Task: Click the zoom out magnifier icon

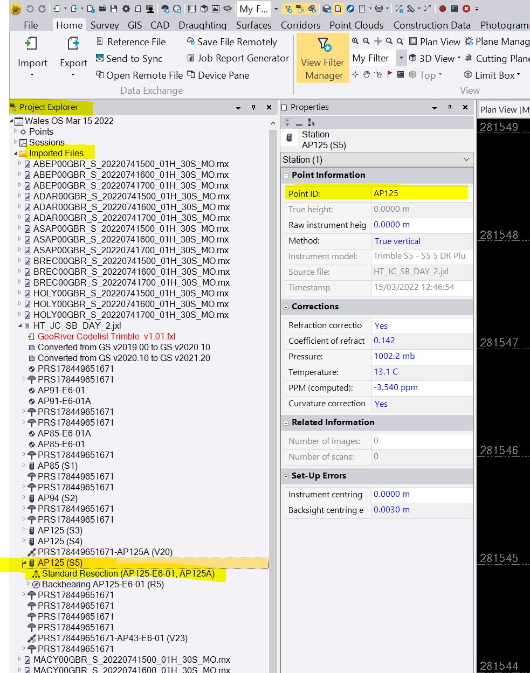Action: coord(367,41)
